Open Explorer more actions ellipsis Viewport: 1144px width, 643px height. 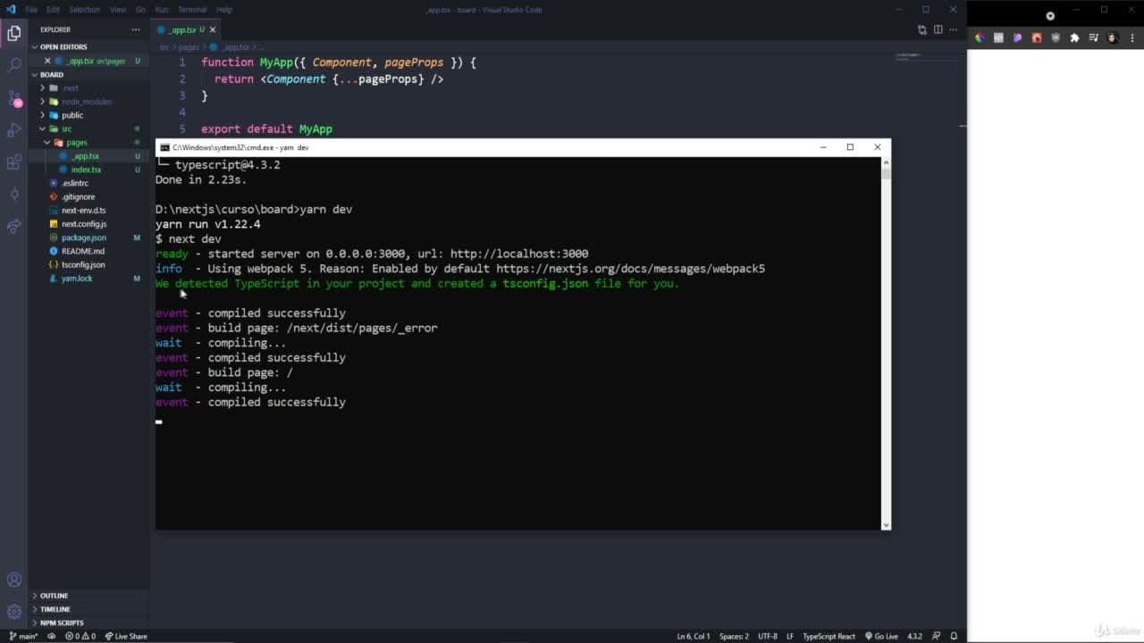click(x=136, y=29)
